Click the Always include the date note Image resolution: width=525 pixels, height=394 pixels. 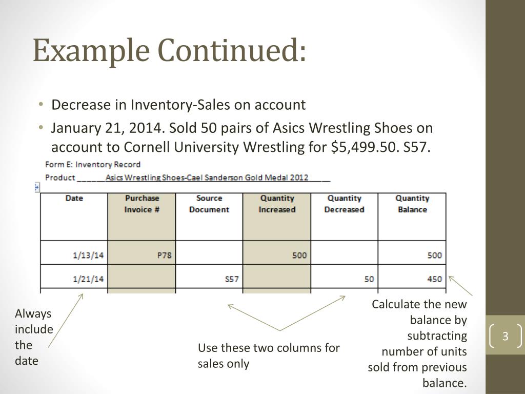[34, 337]
